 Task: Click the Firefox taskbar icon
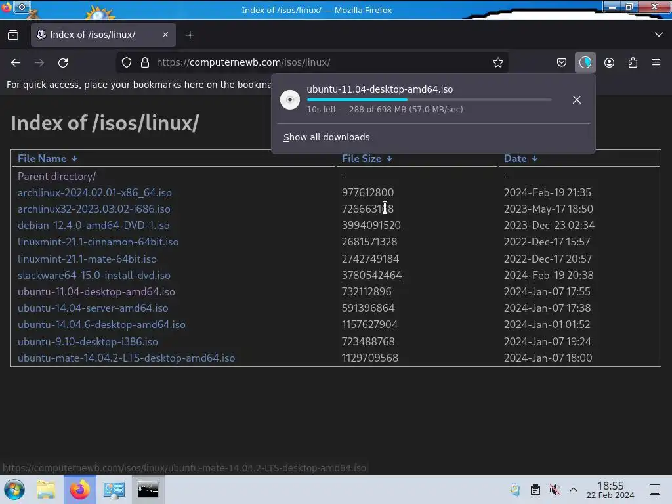click(79, 490)
